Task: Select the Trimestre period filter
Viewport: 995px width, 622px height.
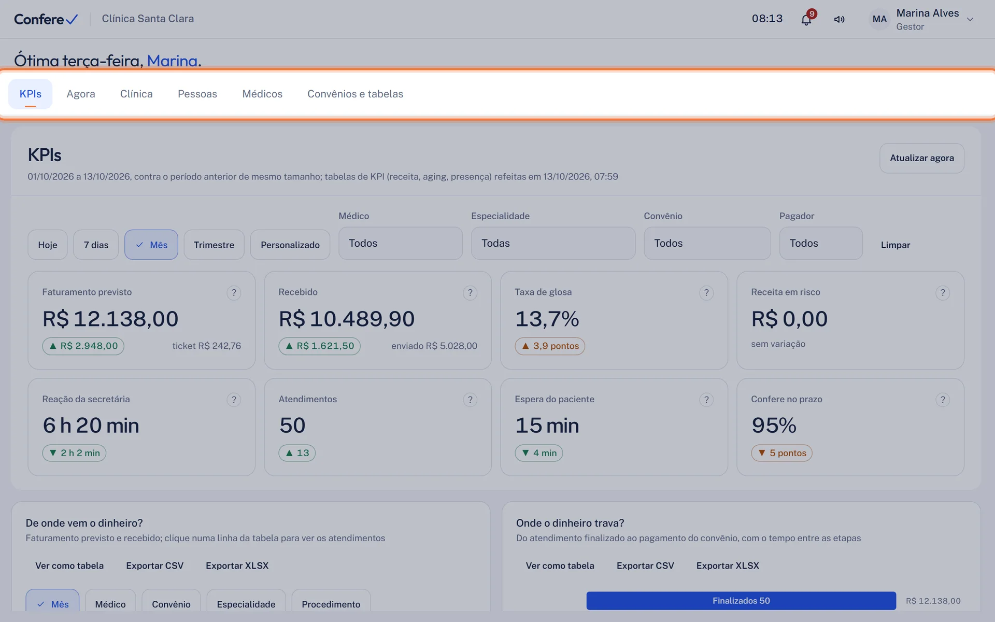Action: pos(214,245)
